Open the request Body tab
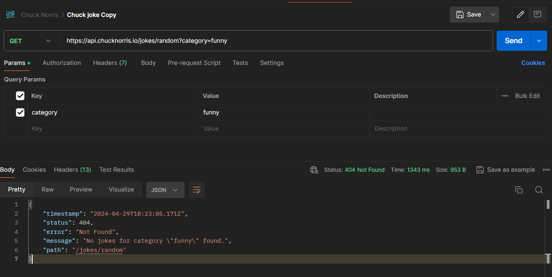 148,63
